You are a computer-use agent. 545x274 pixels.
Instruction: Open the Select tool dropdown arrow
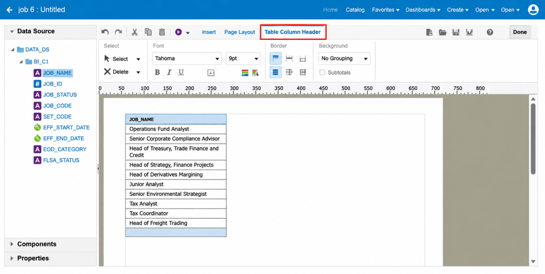click(138, 59)
